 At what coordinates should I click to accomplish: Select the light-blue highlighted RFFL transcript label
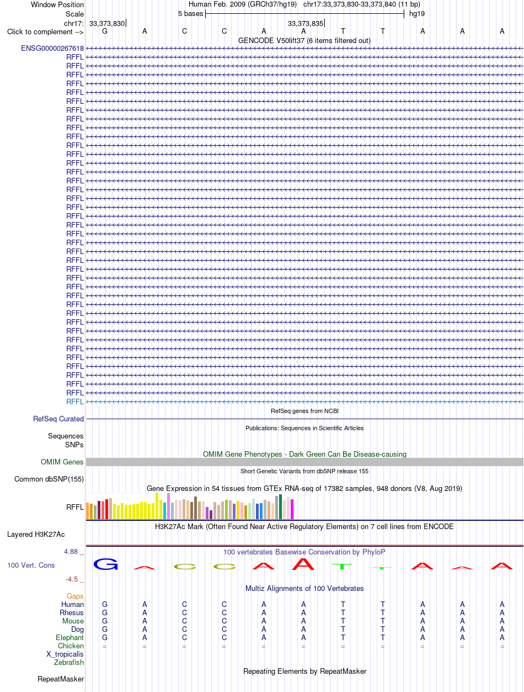pos(75,402)
